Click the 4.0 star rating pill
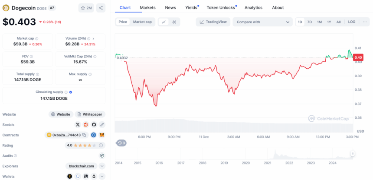The image size is (373, 180). tap(85, 145)
